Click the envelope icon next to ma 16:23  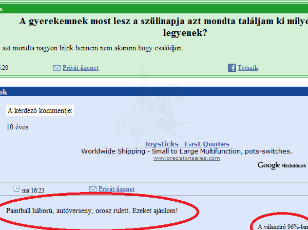(x=93, y=189)
